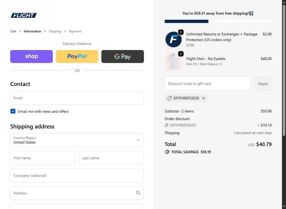Go to Cart breadcrumb link

(x=13, y=31)
